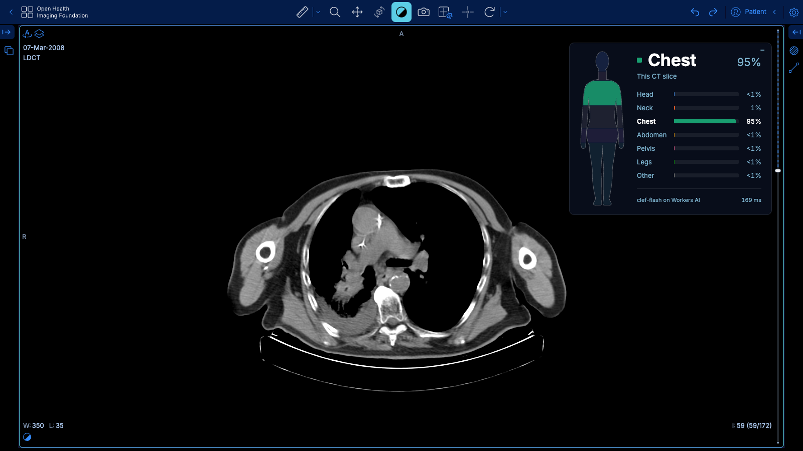Image resolution: width=803 pixels, height=451 pixels.
Task: Click the body figure thumbnail in the Chest card
Action: (602, 128)
